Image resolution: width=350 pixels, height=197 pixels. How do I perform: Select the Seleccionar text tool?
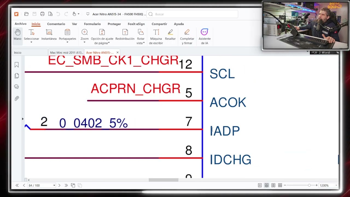[x=31, y=34]
